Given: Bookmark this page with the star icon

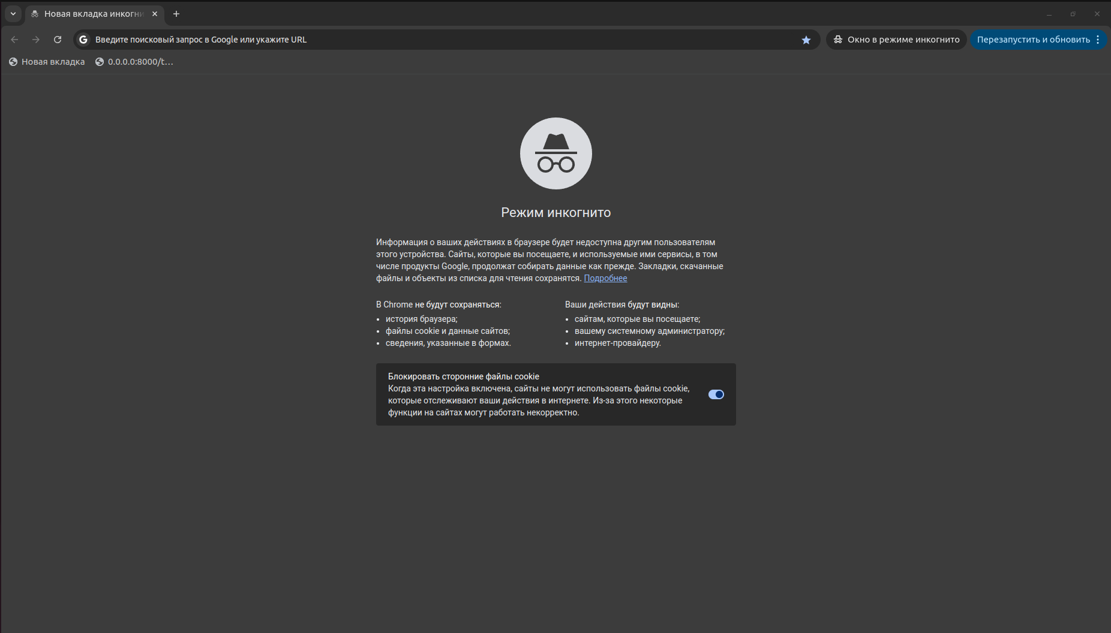Looking at the screenshot, I should (806, 40).
